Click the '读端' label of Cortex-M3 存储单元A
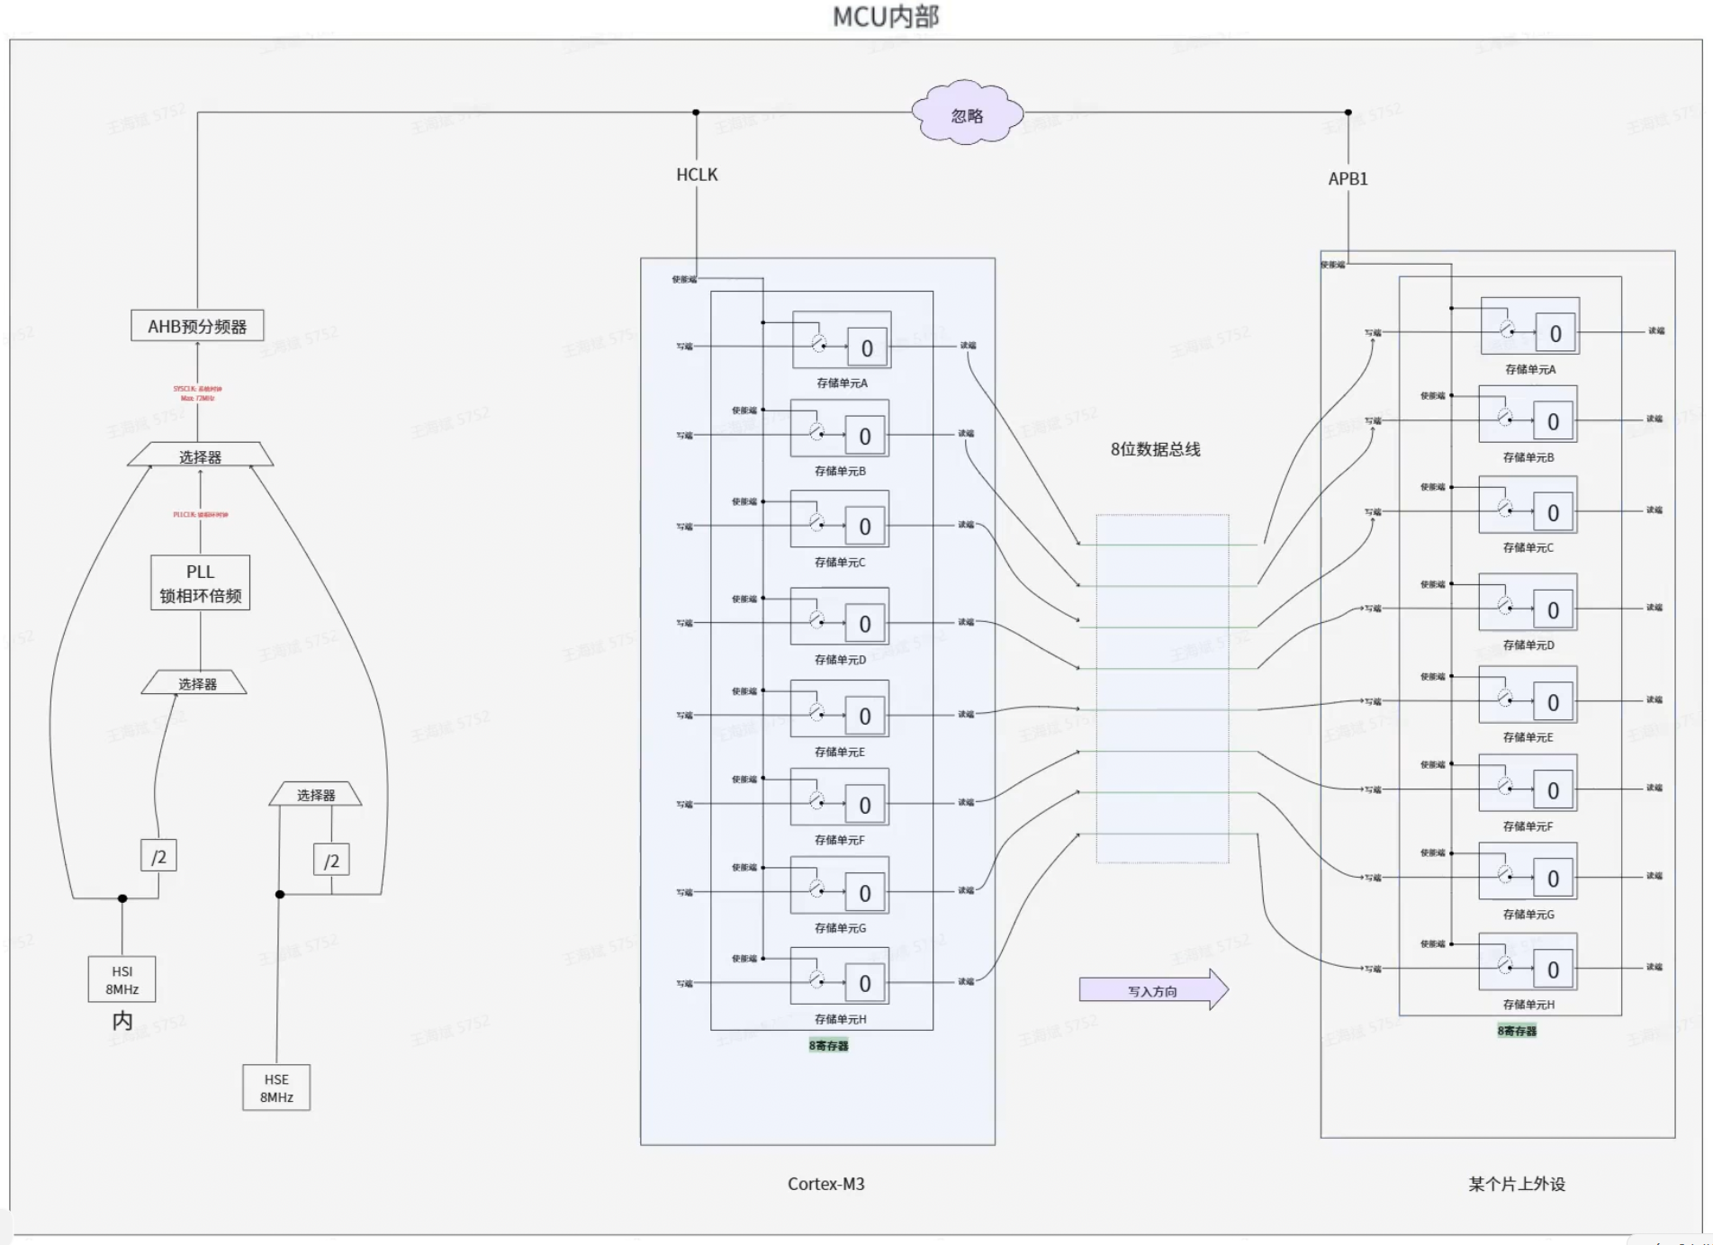 pos(968,345)
